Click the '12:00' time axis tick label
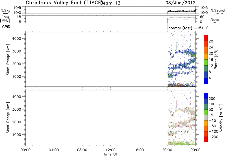The image size is (226, 156). pos(110,150)
